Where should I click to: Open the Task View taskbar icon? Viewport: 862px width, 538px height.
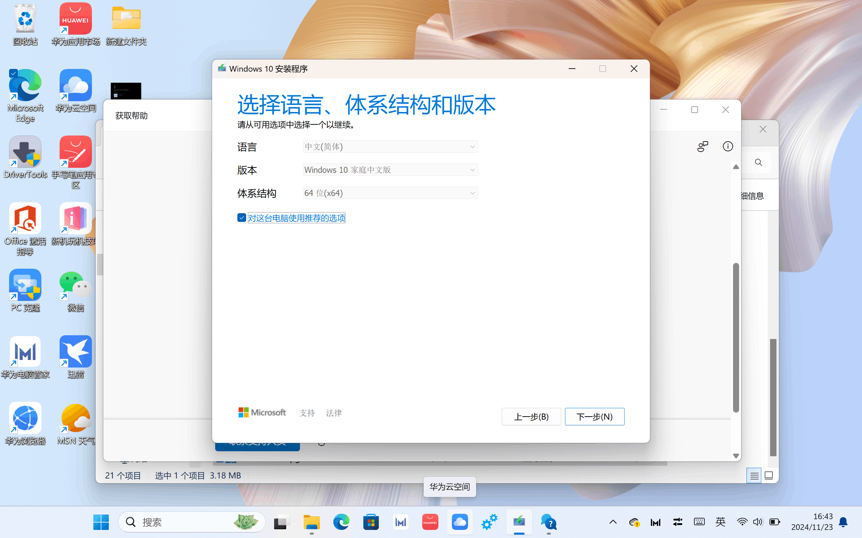(x=281, y=522)
